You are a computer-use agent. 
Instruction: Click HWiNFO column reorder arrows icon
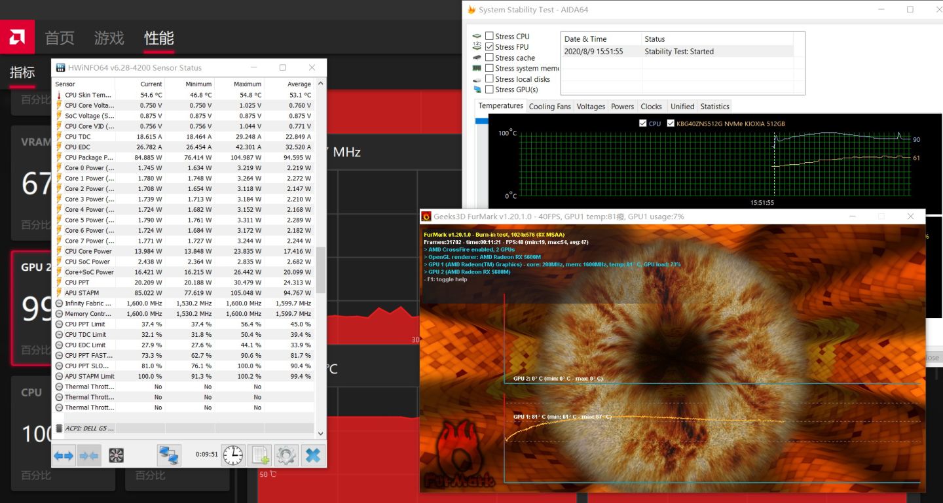click(64, 455)
